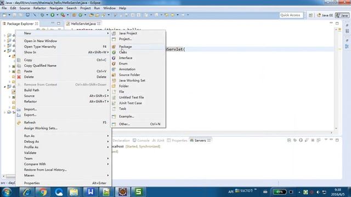Open the Servers view menu dropdown
This screenshot has width=351, height=197.
(x=326, y=140)
